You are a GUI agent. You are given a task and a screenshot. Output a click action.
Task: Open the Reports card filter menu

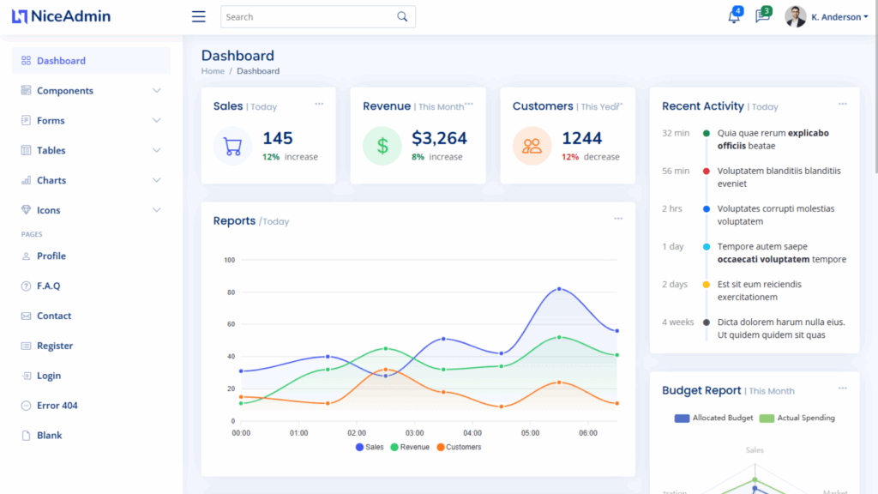coord(618,219)
